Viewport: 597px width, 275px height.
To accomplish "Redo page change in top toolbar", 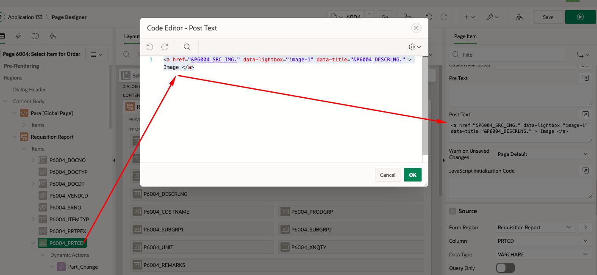I will pos(444,17).
